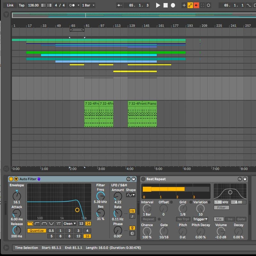This screenshot has height=256, width=256.
Task: Click the Auto Filter purple hand icon
Action: [x=39, y=179]
